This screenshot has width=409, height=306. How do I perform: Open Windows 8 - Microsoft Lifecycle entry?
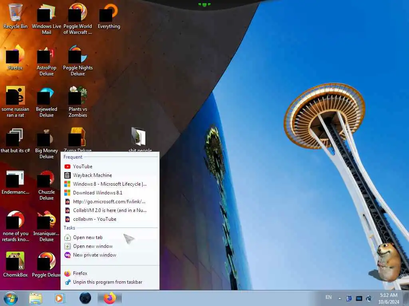pyautogui.click(x=110, y=184)
